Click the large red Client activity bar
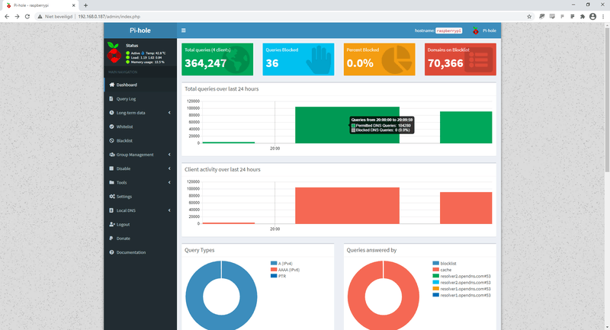The image size is (610, 330). 347,206
